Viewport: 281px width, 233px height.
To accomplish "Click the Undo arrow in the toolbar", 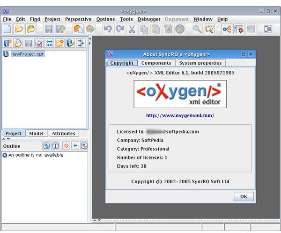I will coord(108,29).
